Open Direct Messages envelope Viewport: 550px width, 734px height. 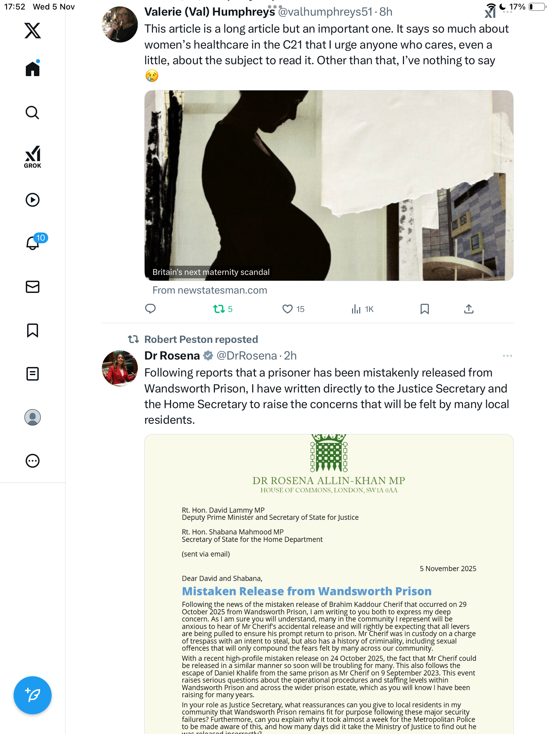[33, 287]
